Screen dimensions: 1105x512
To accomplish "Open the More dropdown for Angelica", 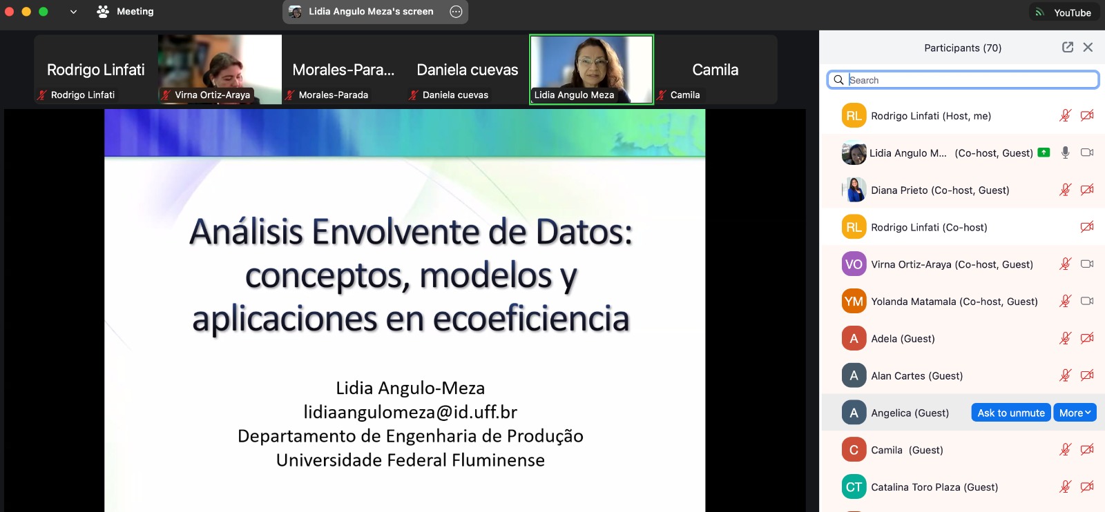I will 1075,413.
